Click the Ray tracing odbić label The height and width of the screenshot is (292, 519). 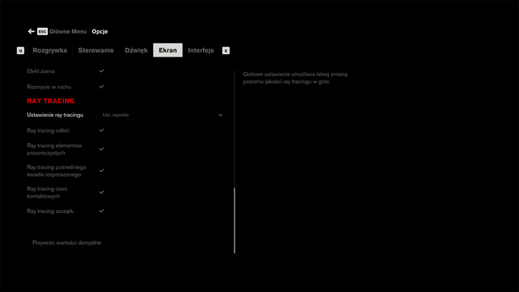pos(48,130)
